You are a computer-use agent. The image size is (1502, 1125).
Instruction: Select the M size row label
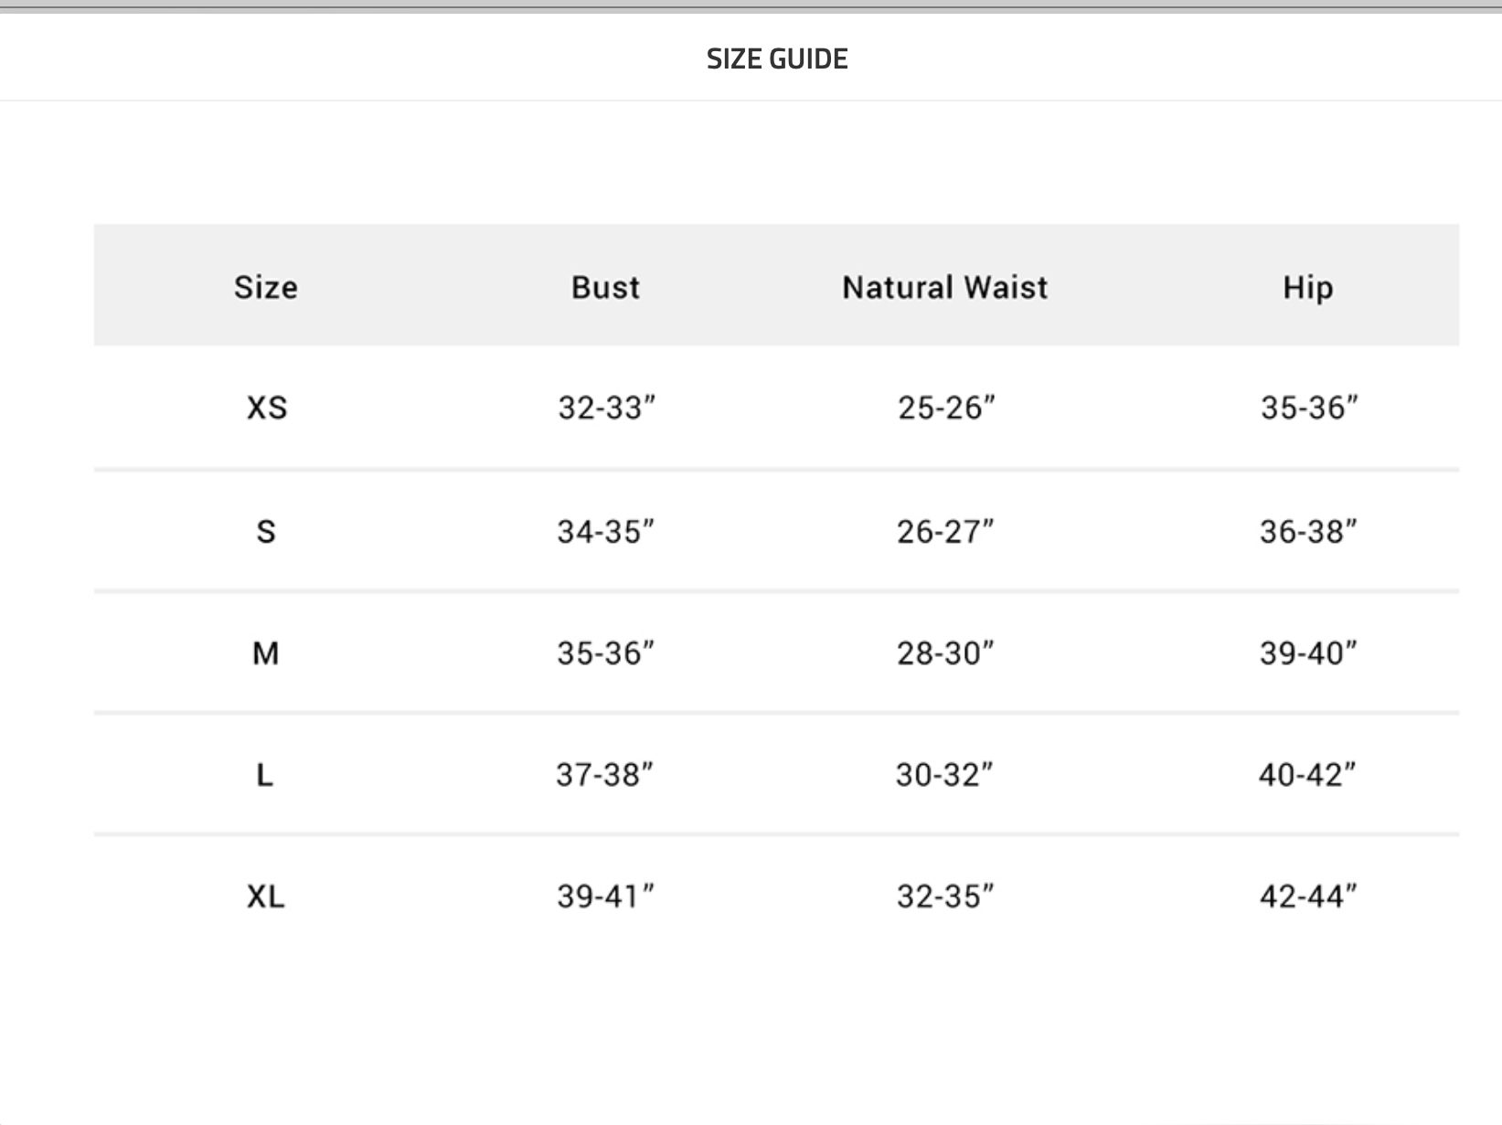click(x=266, y=653)
